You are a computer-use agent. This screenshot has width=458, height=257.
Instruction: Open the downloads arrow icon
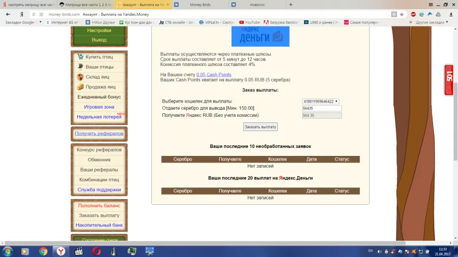(x=451, y=14)
